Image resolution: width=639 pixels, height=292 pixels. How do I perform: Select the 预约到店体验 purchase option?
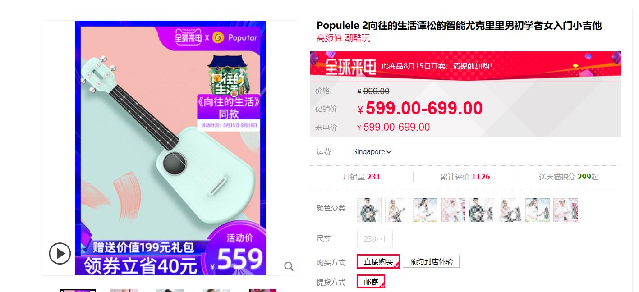click(x=431, y=261)
